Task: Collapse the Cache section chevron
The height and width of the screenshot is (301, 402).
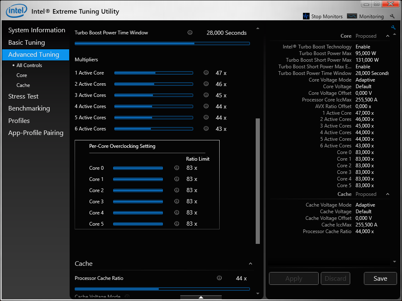Action: point(250,264)
